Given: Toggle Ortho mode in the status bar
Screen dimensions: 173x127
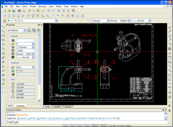Looking at the screenshot, I should coord(79,126).
